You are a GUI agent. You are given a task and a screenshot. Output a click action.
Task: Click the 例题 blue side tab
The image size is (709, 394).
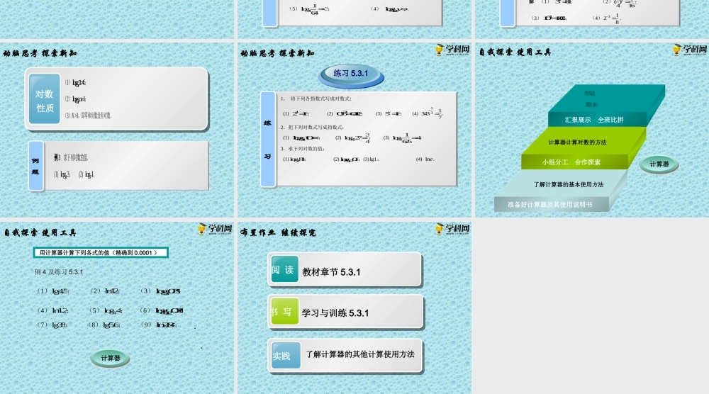point(35,166)
